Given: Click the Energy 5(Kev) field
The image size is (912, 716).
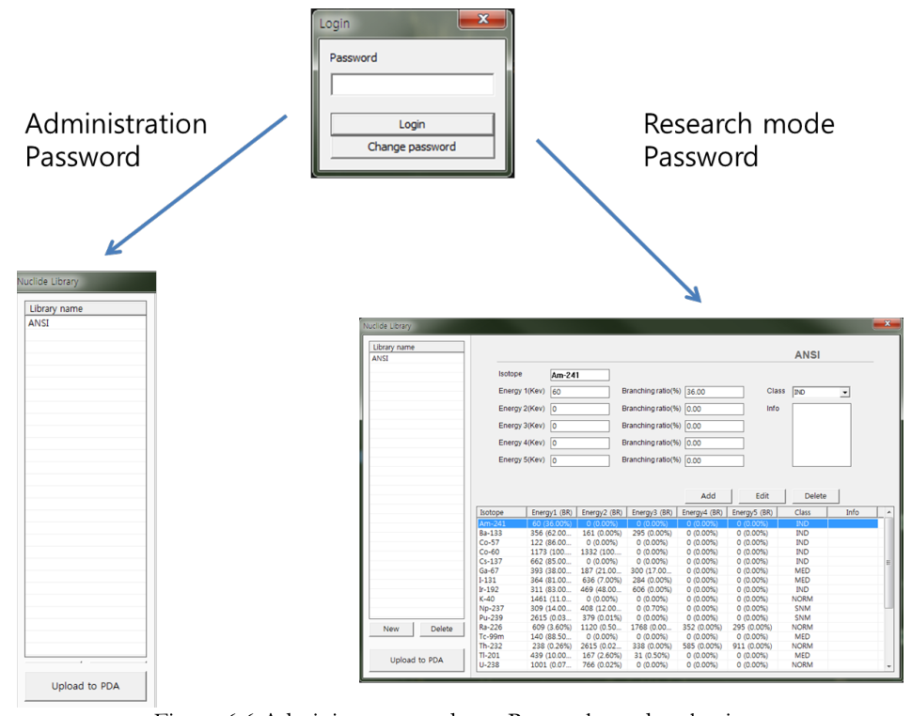Looking at the screenshot, I should click(x=580, y=460).
